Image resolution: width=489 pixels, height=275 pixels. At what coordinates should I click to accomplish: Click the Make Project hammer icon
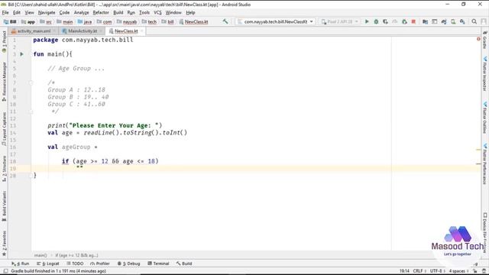pyautogui.click(x=225, y=21)
